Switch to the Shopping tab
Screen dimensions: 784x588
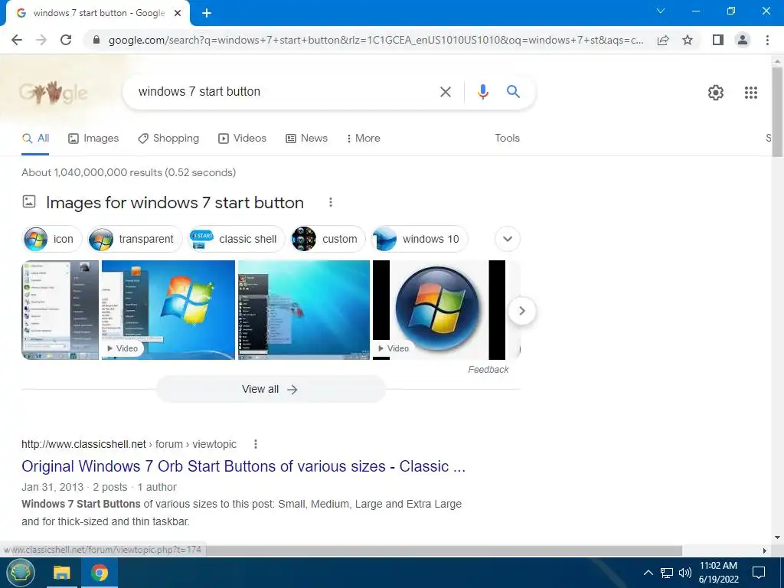coord(168,139)
